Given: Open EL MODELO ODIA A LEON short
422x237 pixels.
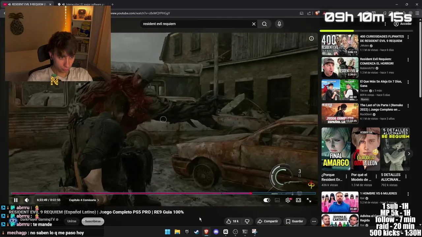Looking at the screenshot, I should [366, 149].
